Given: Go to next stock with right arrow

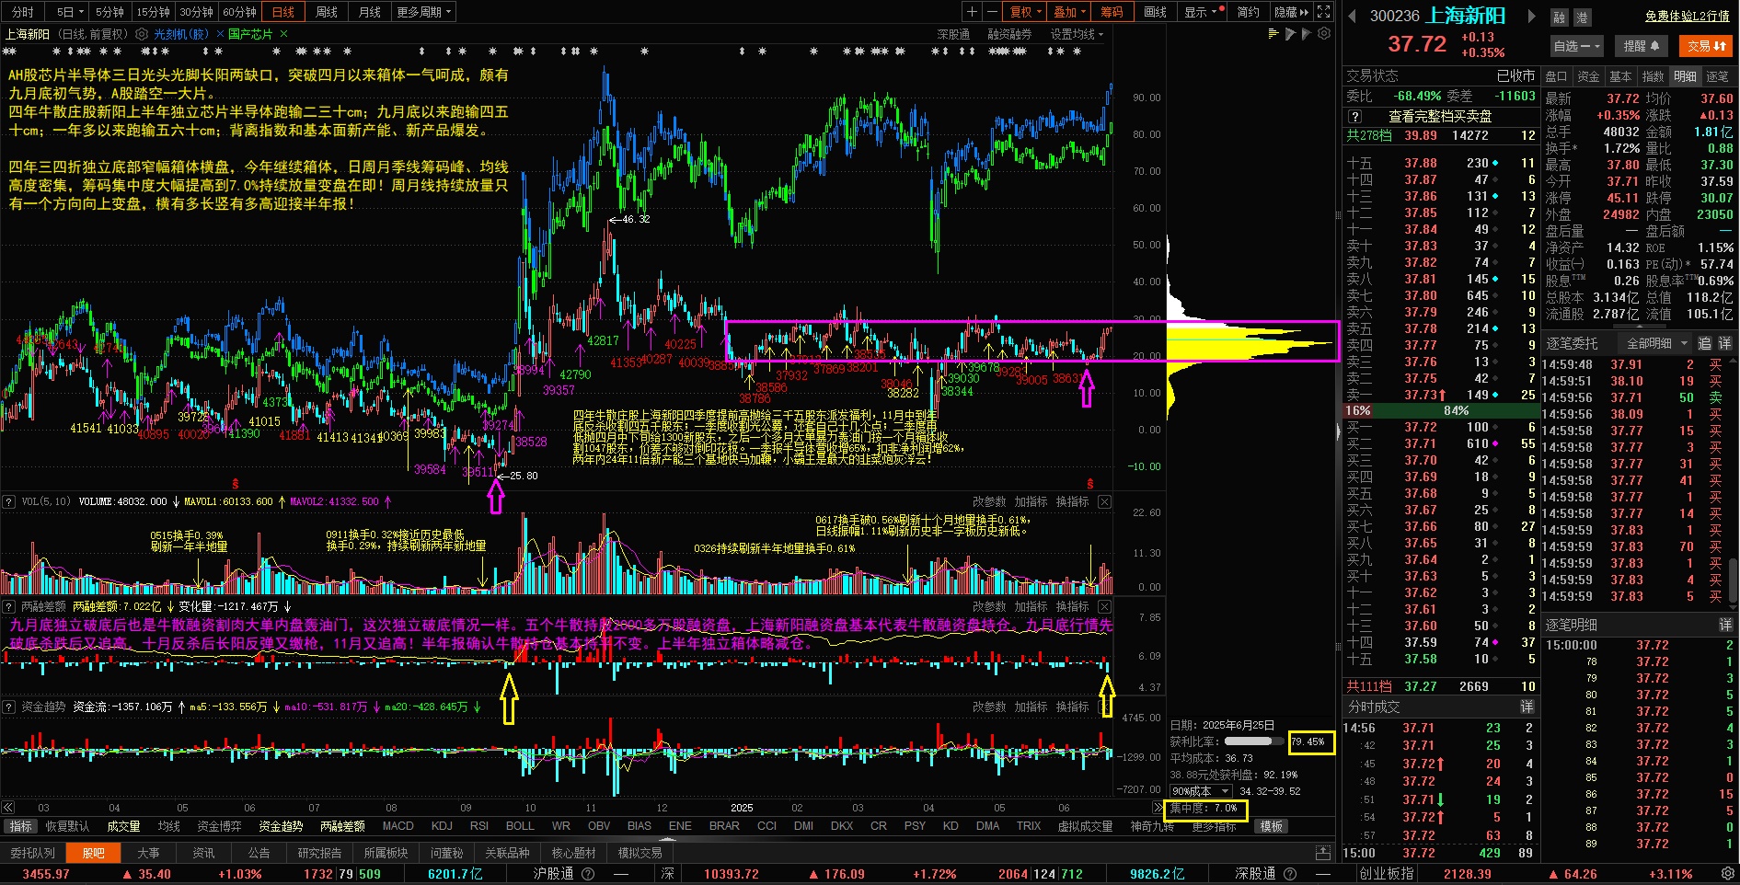Looking at the screenshot, I should pyautogui.click(x=1532, y=16).
